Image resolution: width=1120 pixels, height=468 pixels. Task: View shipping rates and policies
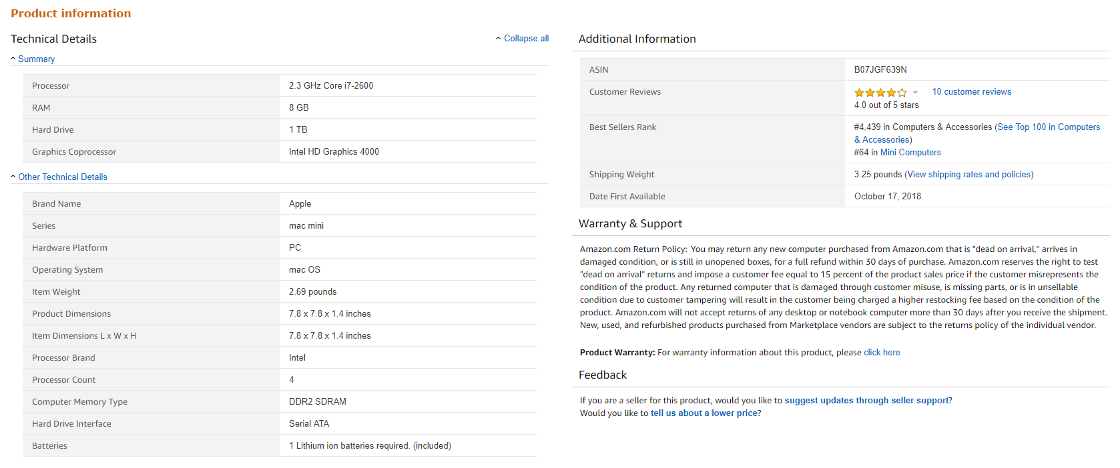pyautogui.click(x=968, y=175)
